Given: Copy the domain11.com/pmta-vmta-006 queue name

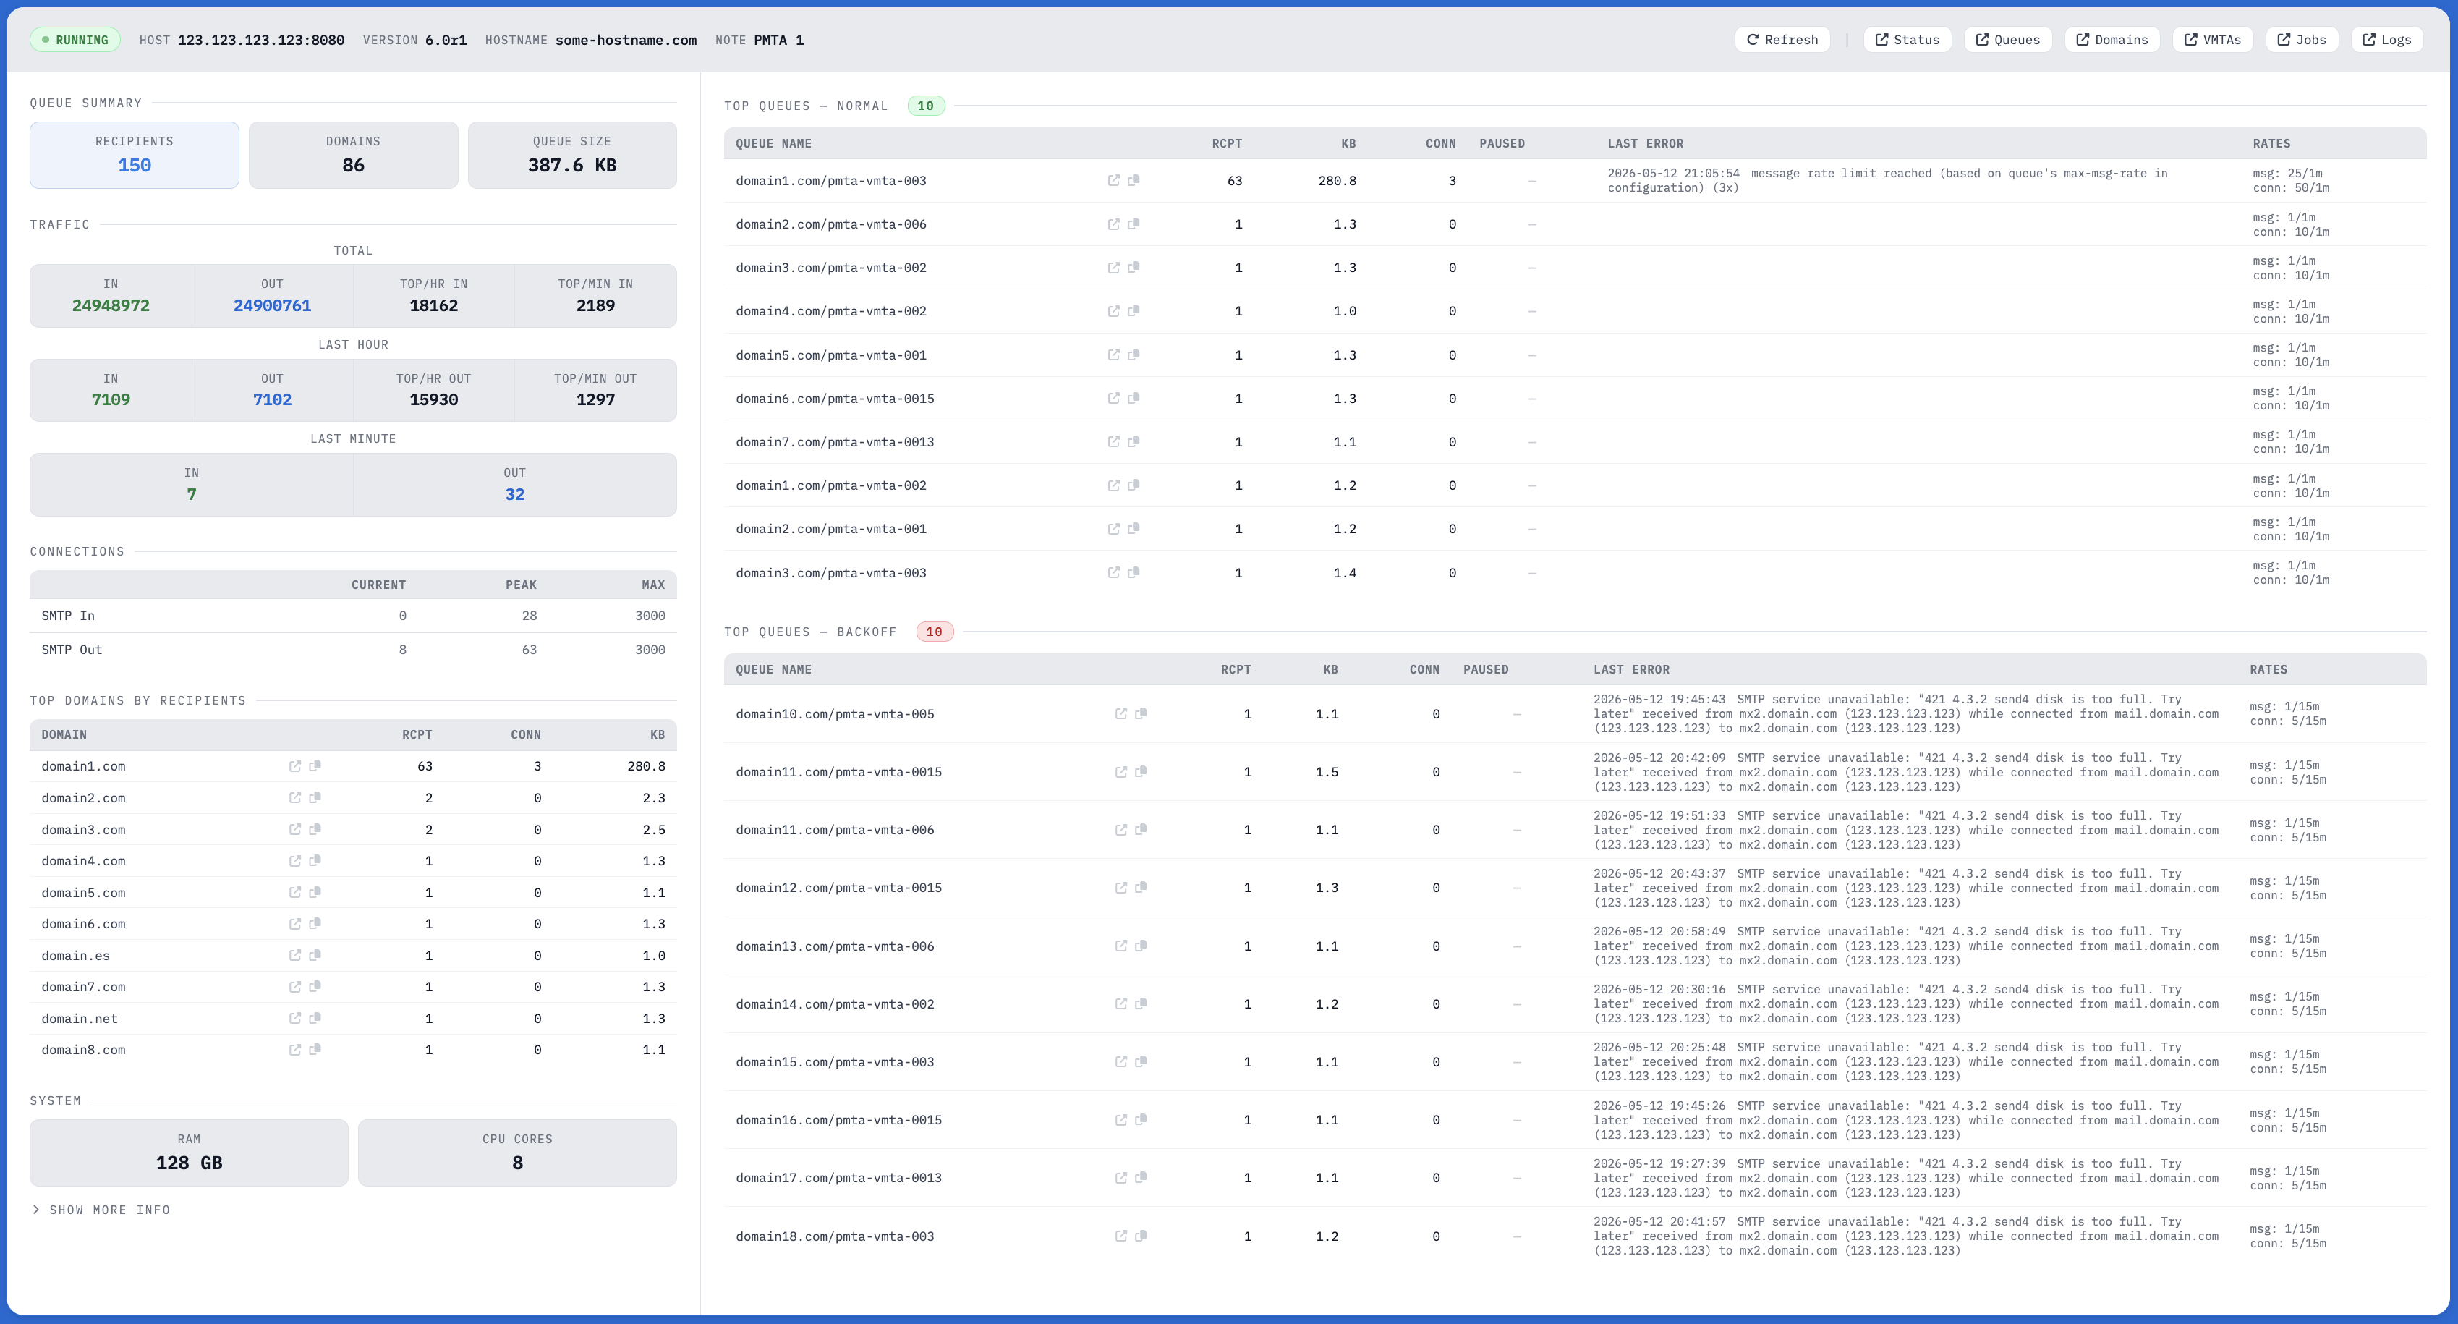Looking at the screenshot, I should point(1141,830).
